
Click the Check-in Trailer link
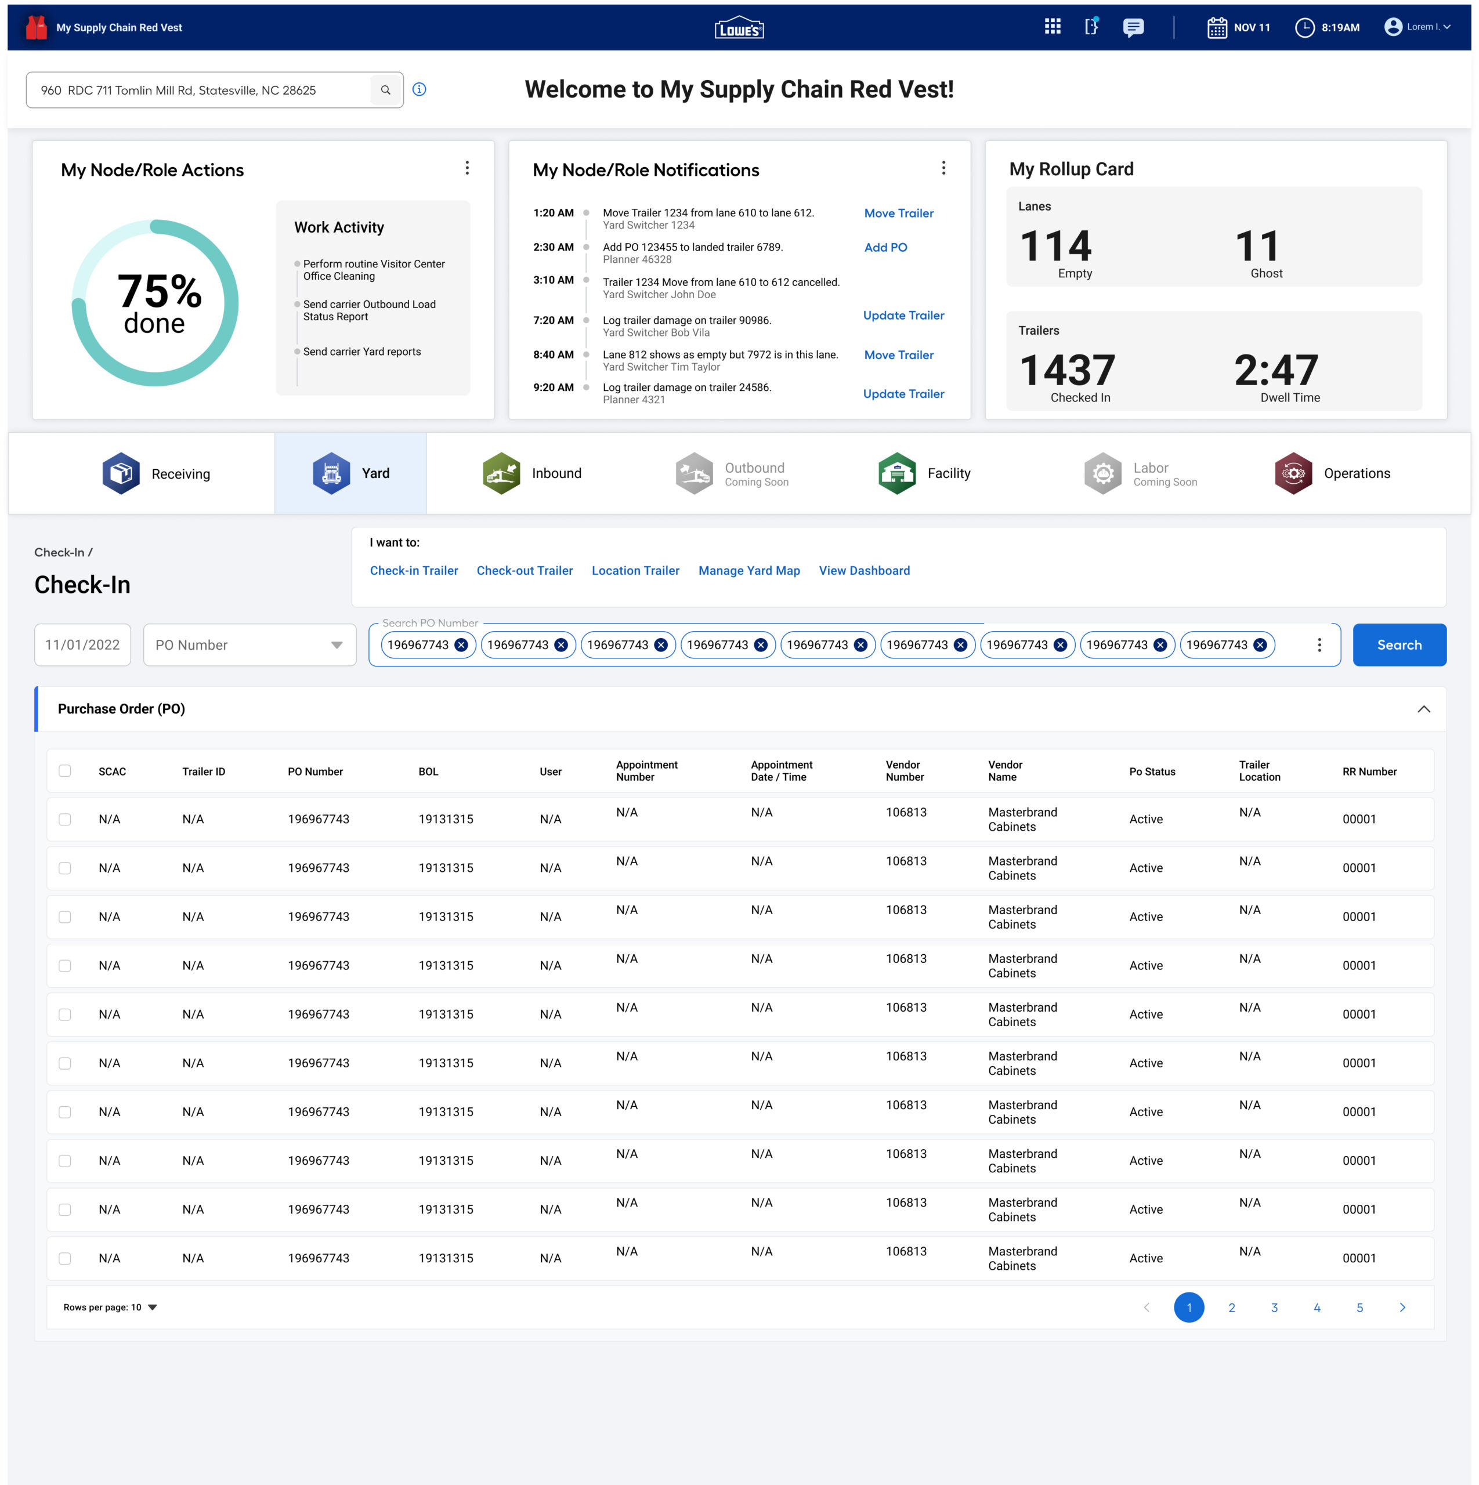(414, 570)
